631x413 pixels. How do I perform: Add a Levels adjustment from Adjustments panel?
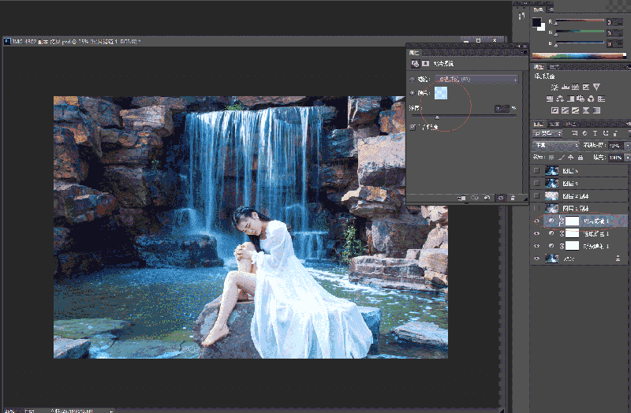[566, 87]
